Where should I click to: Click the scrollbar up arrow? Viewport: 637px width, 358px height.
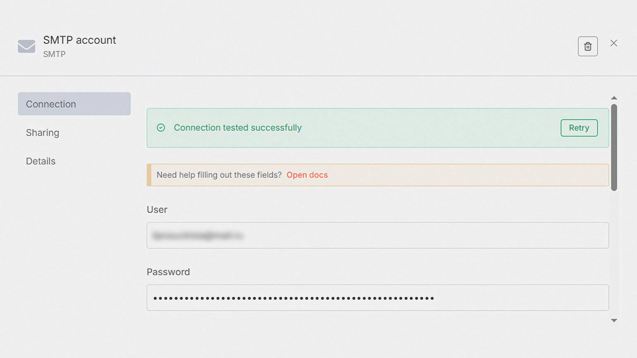614,98
